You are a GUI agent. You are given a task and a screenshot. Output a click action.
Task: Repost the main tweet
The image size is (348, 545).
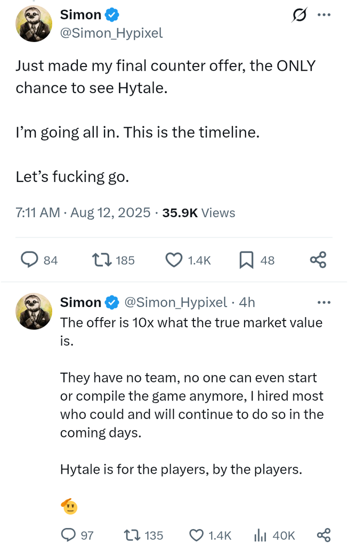[100, 260]
